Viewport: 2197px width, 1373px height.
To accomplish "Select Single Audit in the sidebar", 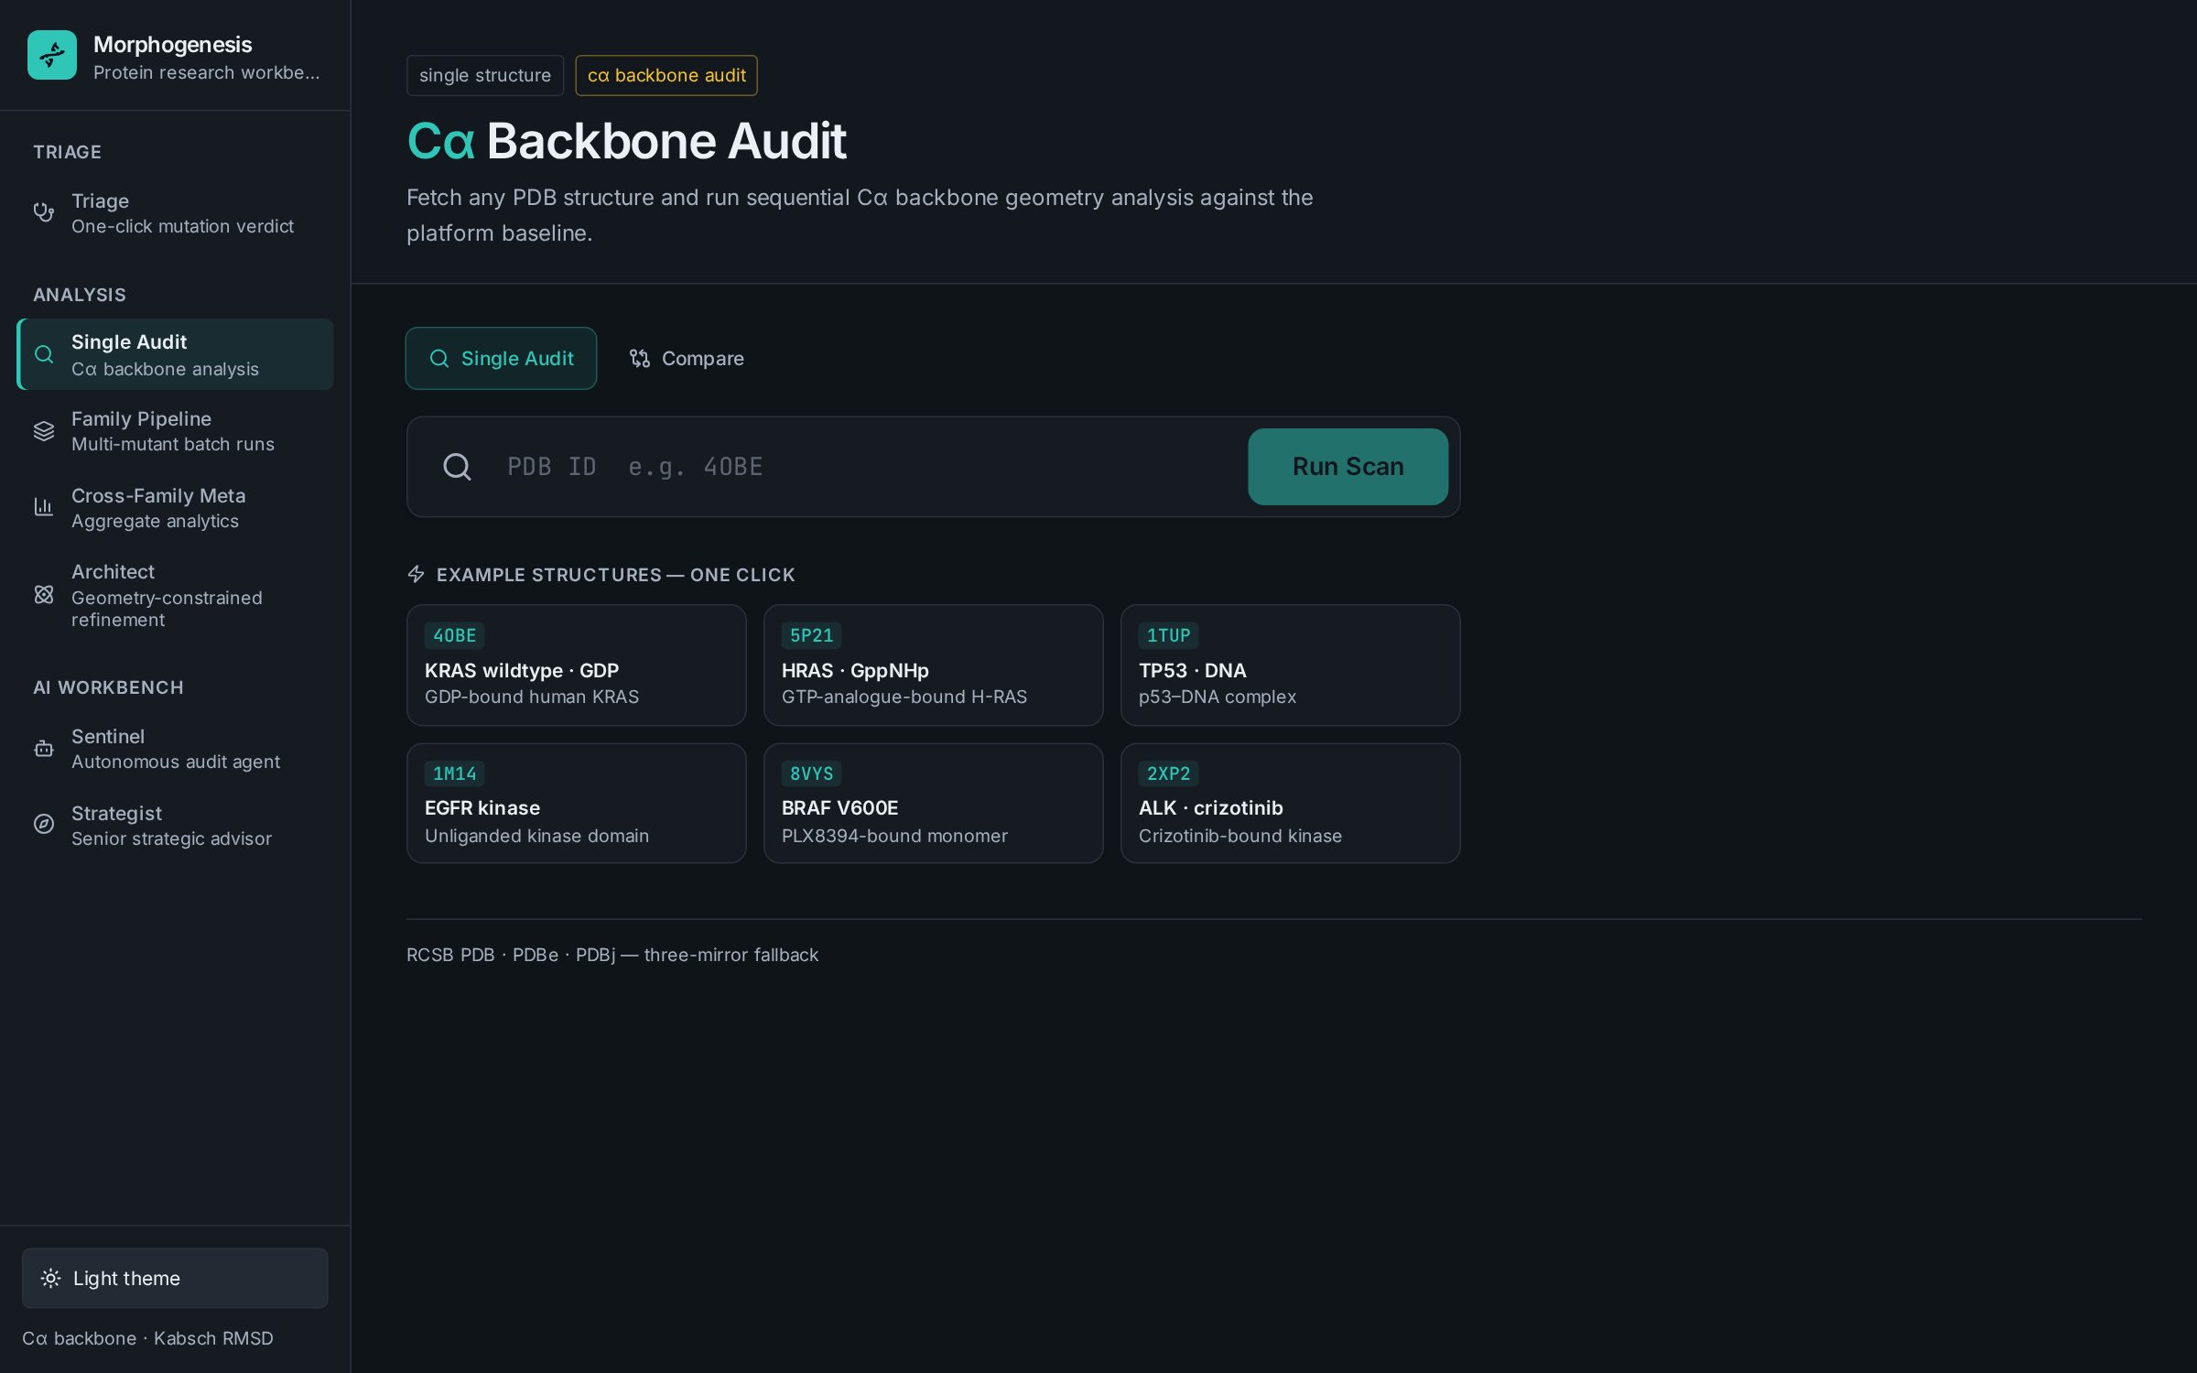I will coord(175,354).
